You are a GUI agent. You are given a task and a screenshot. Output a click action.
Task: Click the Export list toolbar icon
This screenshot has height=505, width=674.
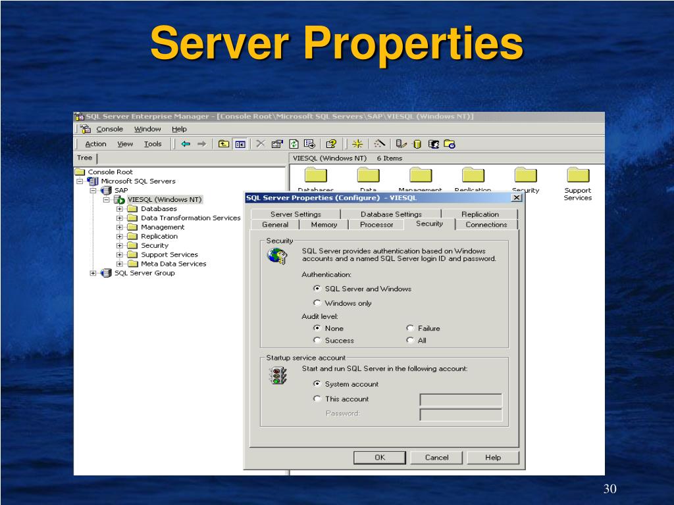coord(309,144)
